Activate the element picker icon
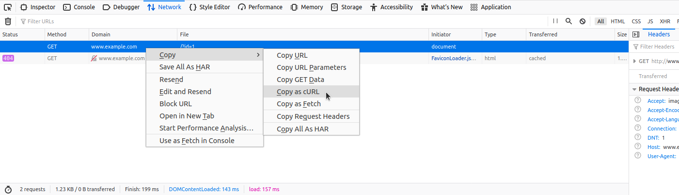This screenshot has width=679, height=195. (x=8, y=7)
